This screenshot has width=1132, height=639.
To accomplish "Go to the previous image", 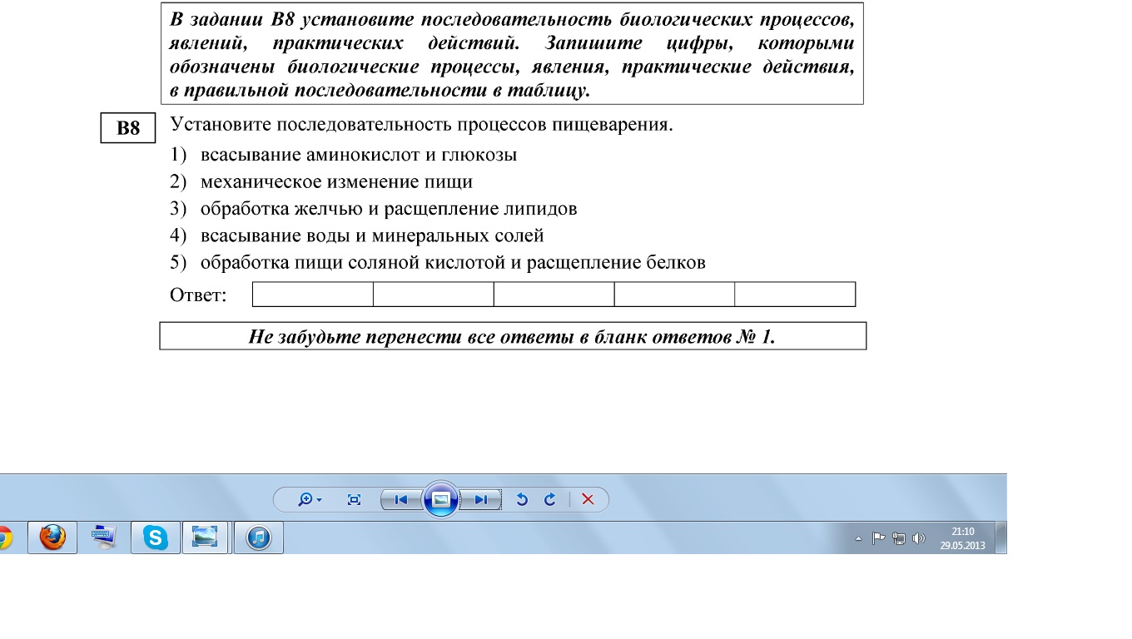I will [x=400, y=499].
